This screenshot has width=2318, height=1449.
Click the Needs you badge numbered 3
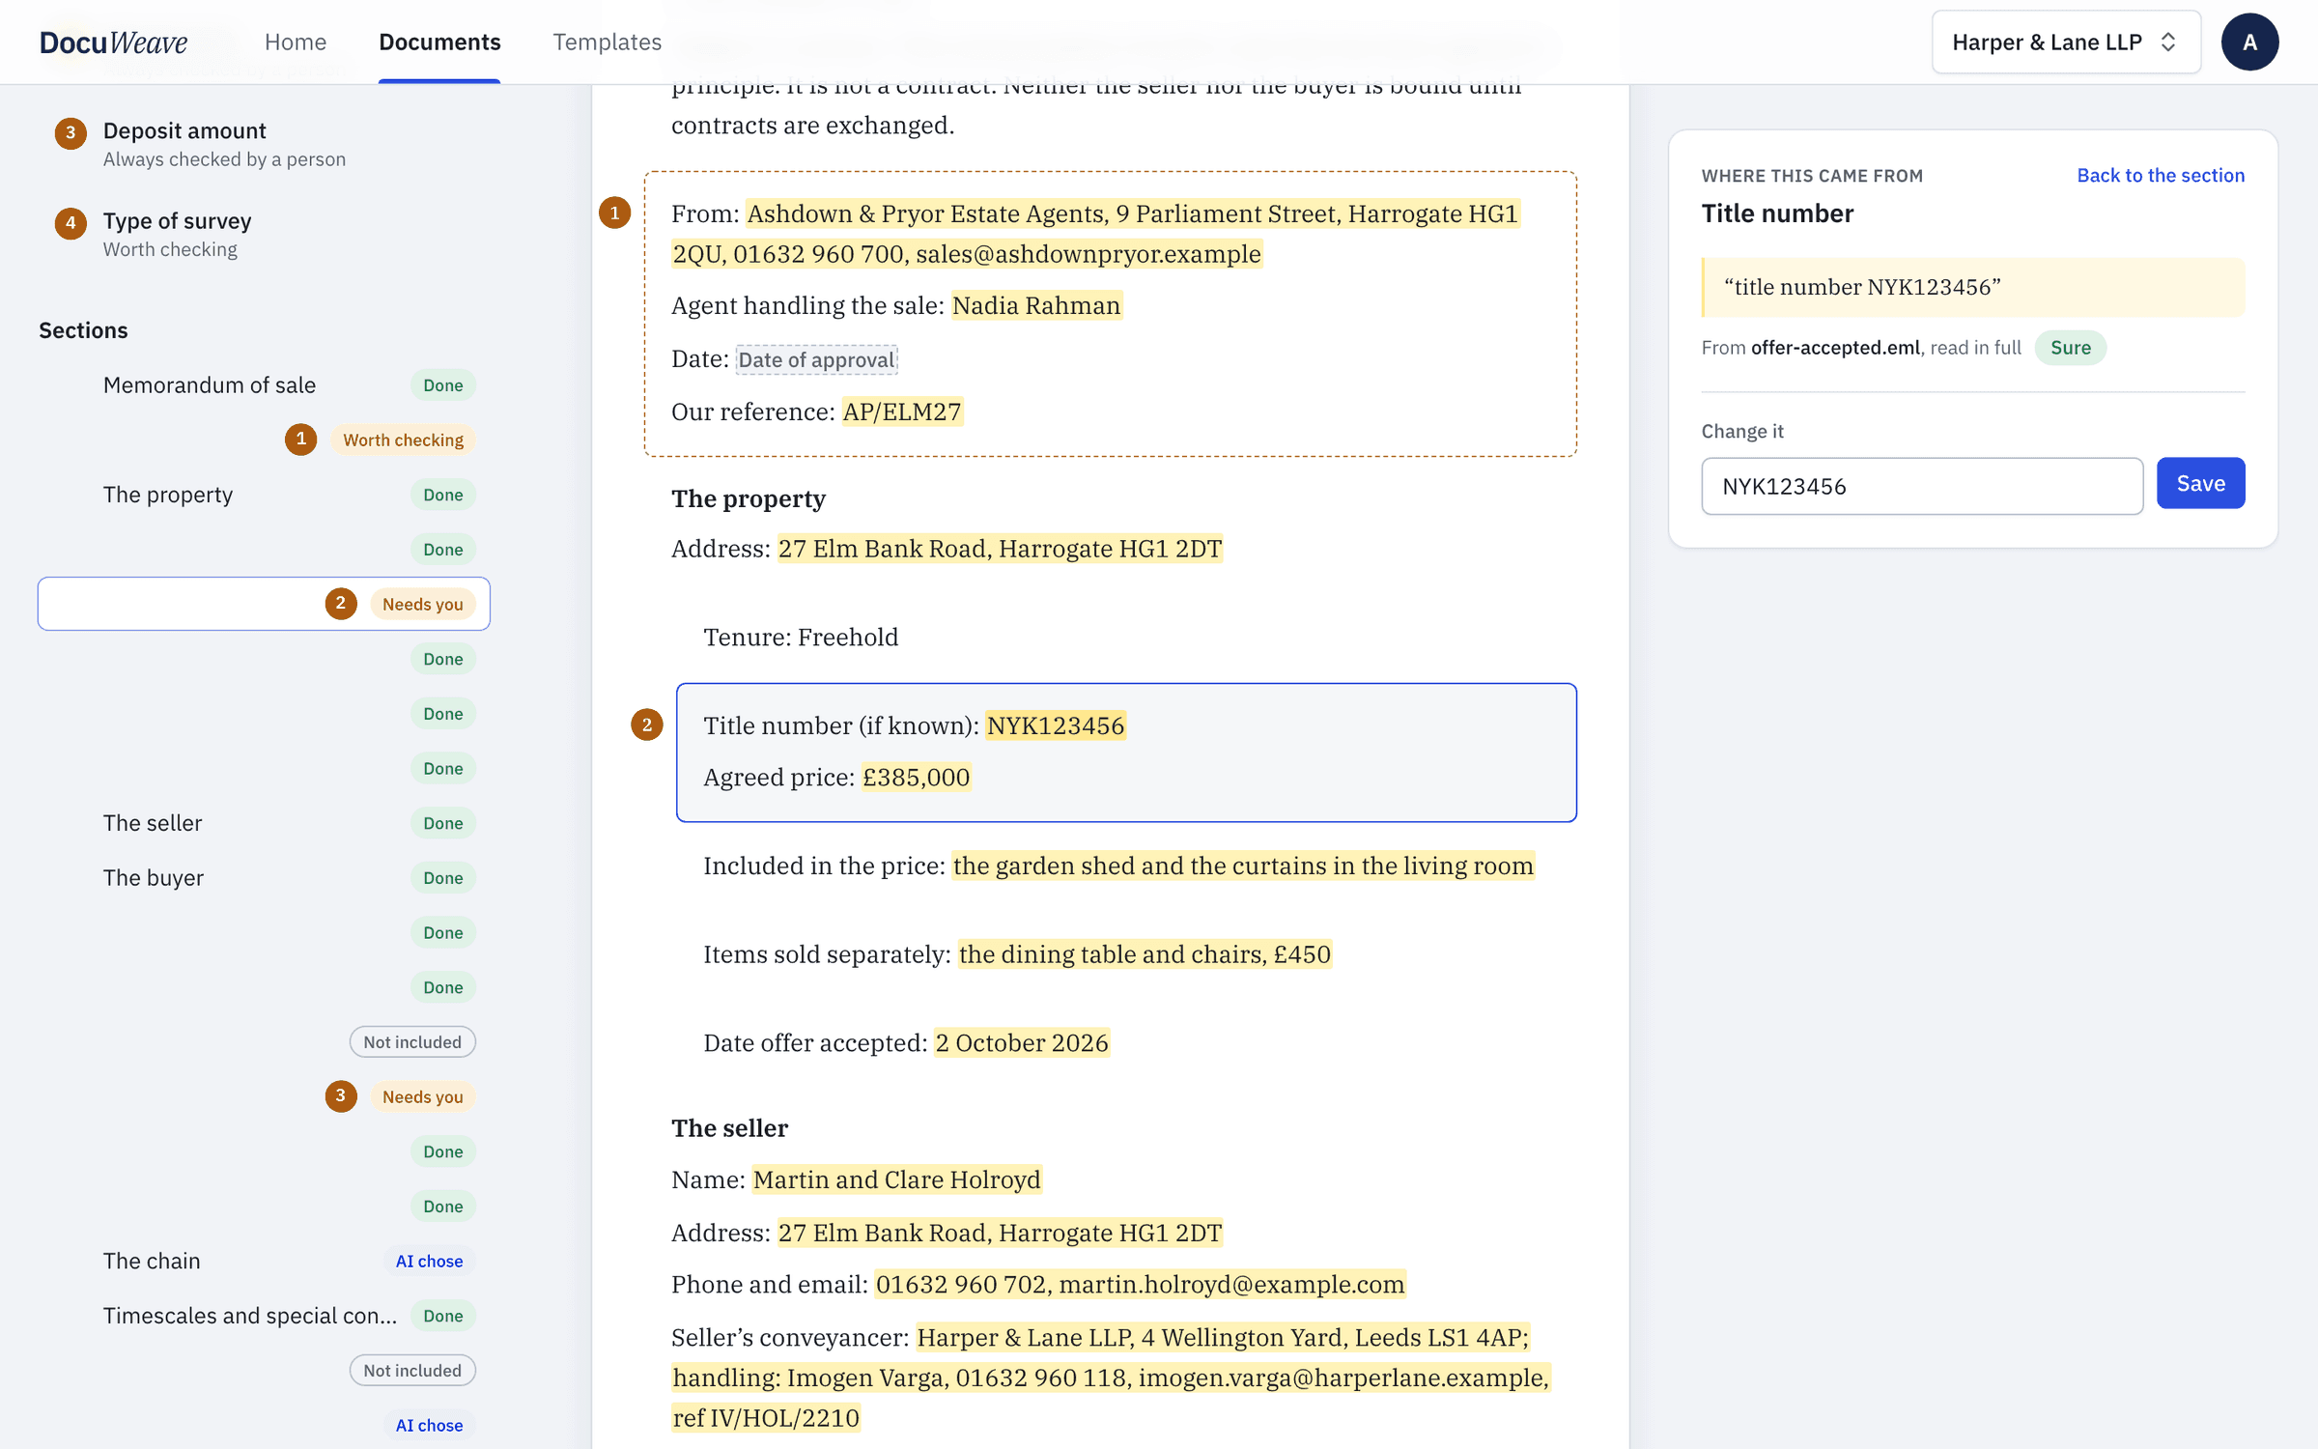tap(422, 1096)
